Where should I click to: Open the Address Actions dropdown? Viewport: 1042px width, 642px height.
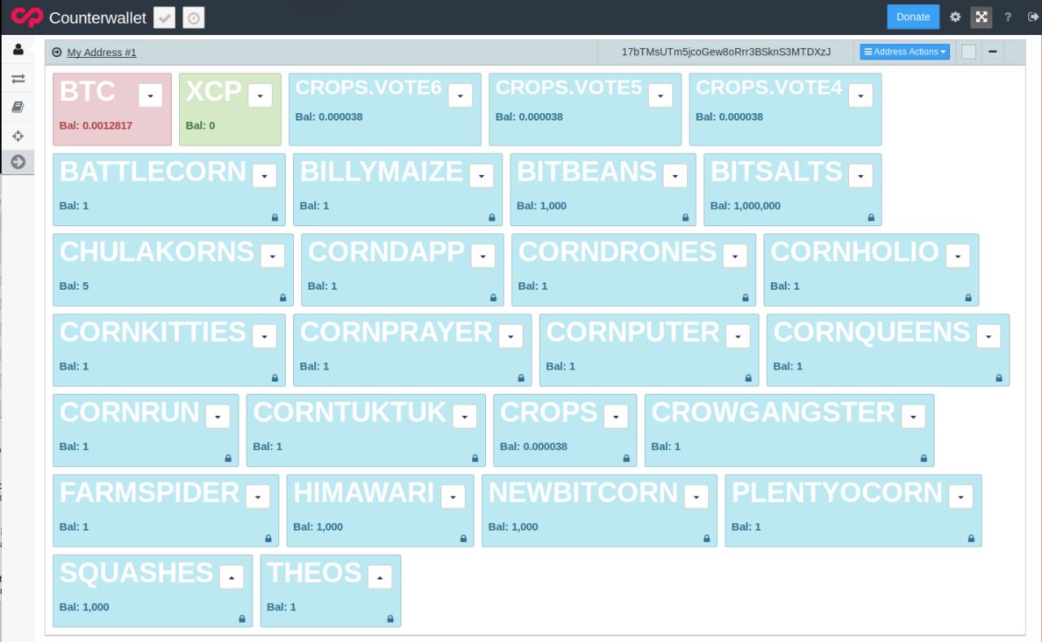(905, 52)
